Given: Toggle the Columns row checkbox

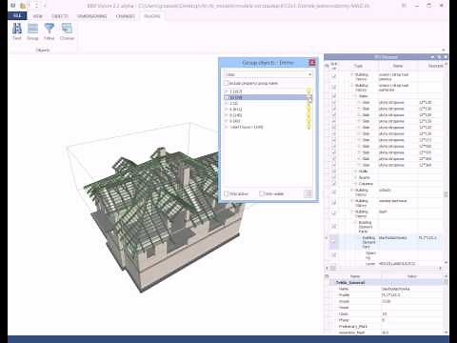Looking at the screenshot, I should coord(333,184).
